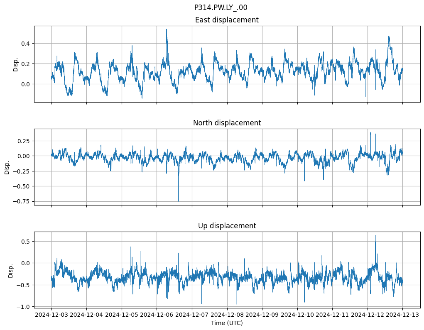Click the 2024-12-10 date tick label
The width and height of the screenshot is (424, 330).
coord(297,315)
